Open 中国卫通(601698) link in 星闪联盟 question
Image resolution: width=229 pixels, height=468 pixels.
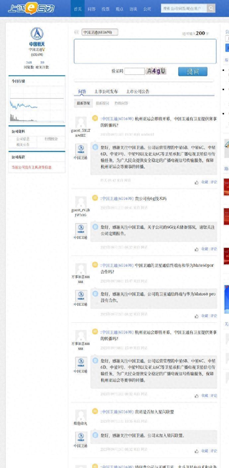click(117, 412)
